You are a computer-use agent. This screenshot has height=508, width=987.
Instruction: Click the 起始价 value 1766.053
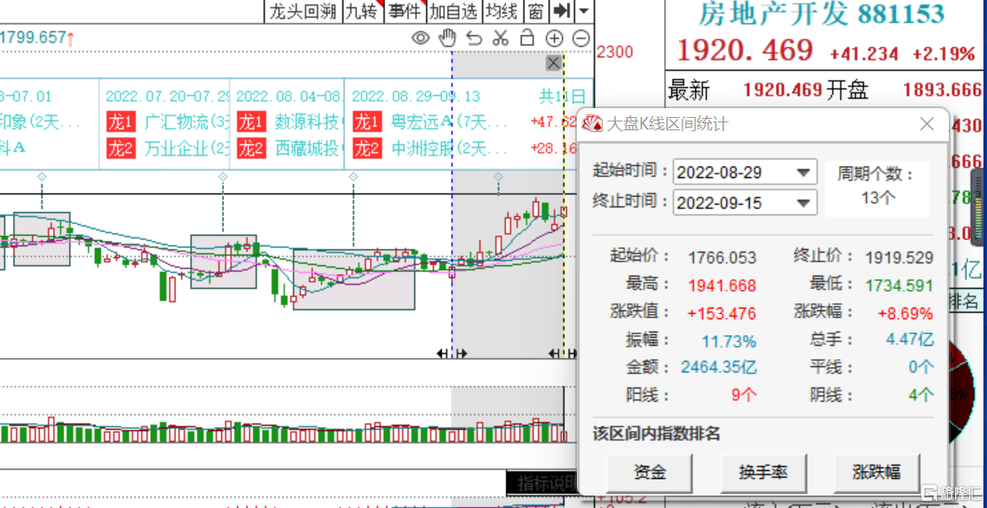722,258
